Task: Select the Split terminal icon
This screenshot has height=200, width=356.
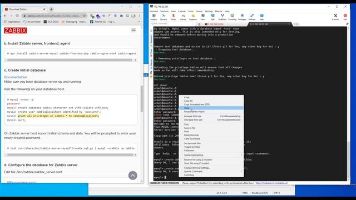Action: click(x=212, y=17)
